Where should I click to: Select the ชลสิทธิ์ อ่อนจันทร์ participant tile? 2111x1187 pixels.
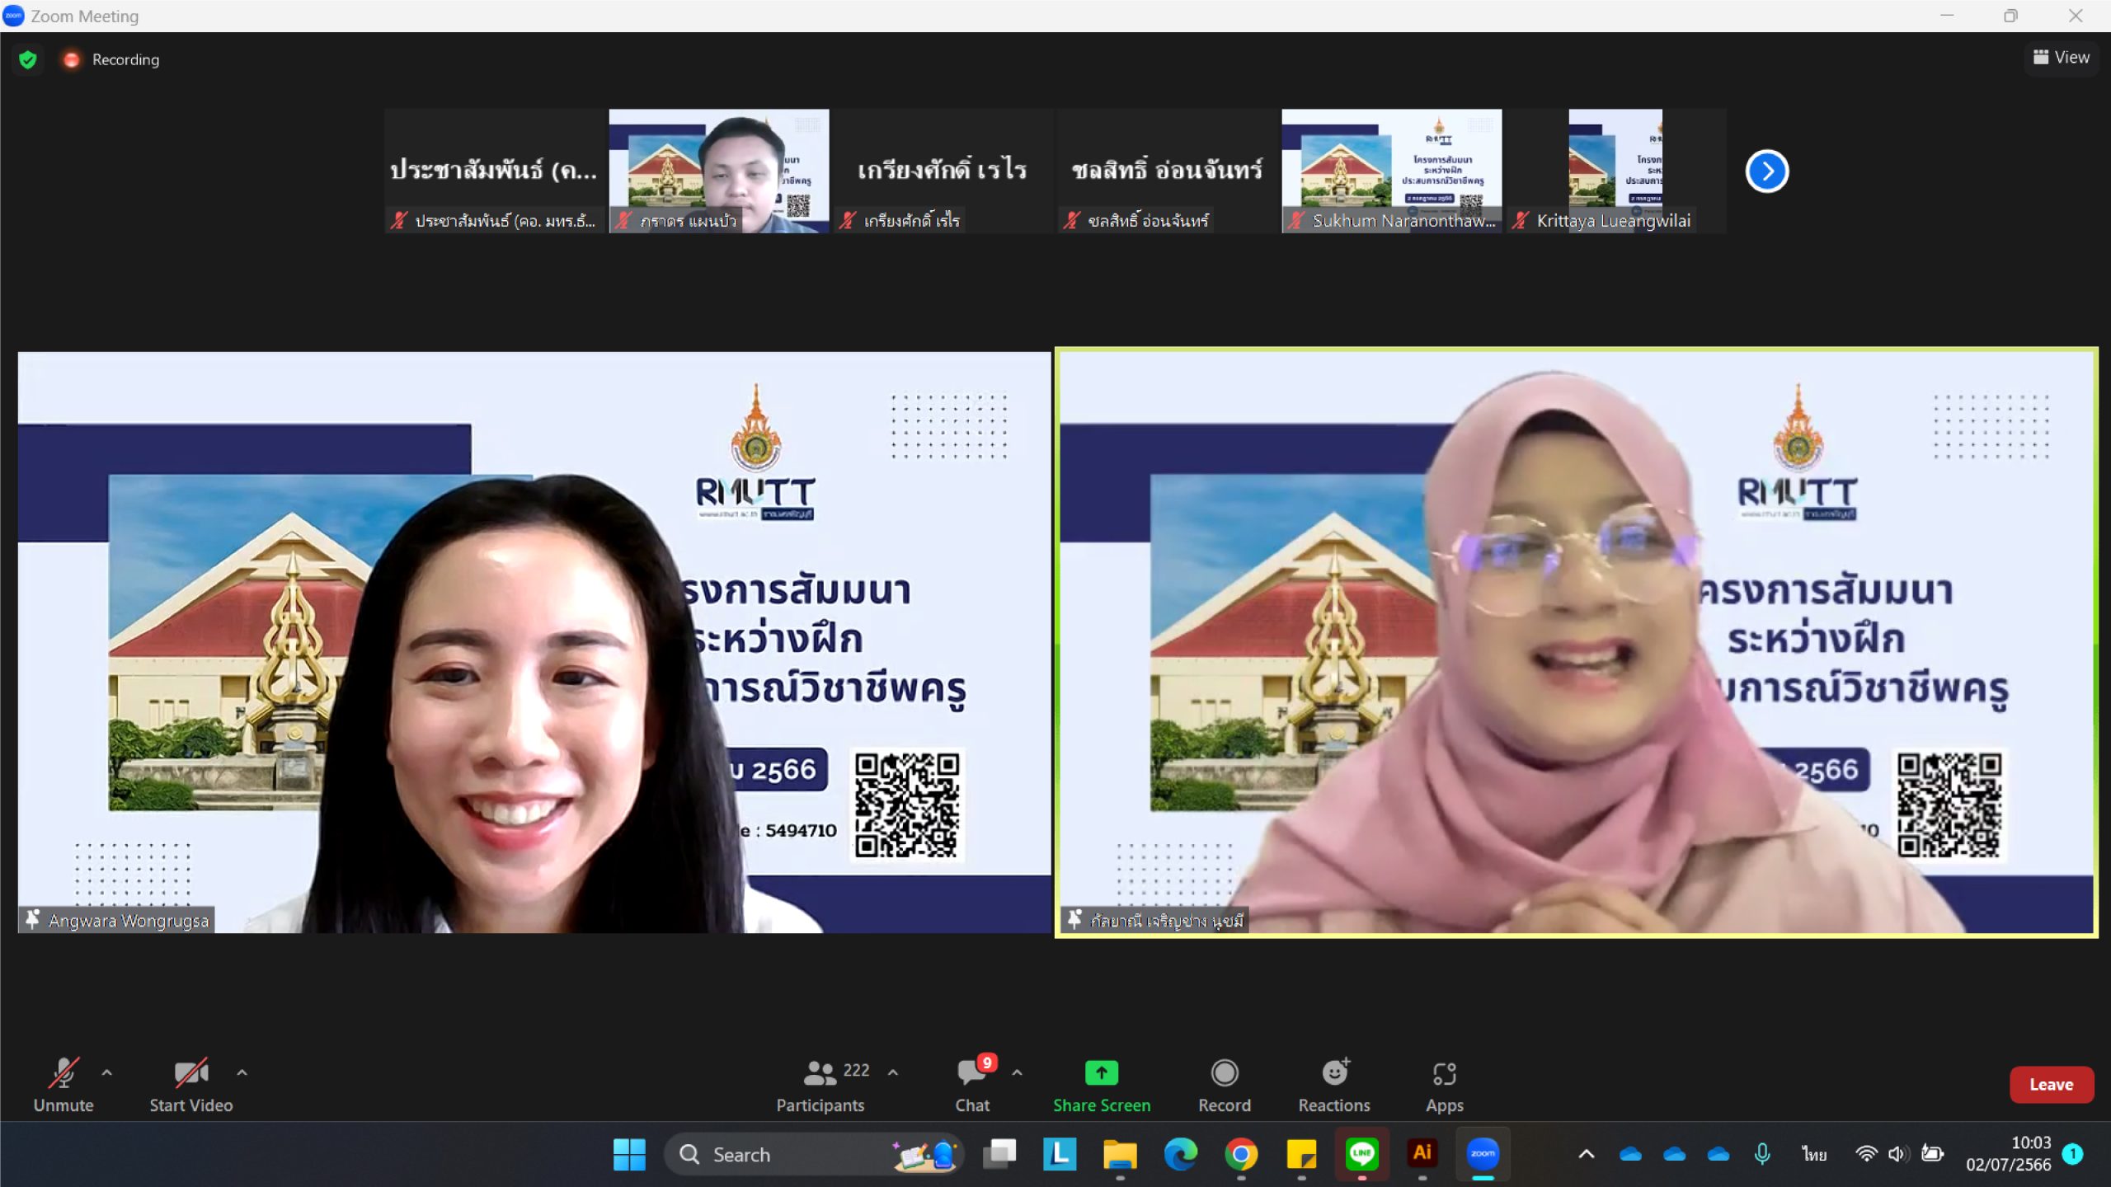click(1168, 171)
